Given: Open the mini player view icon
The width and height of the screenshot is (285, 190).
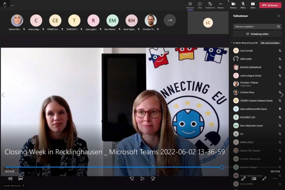Looking at the screenshot, I should pos(254,179).
